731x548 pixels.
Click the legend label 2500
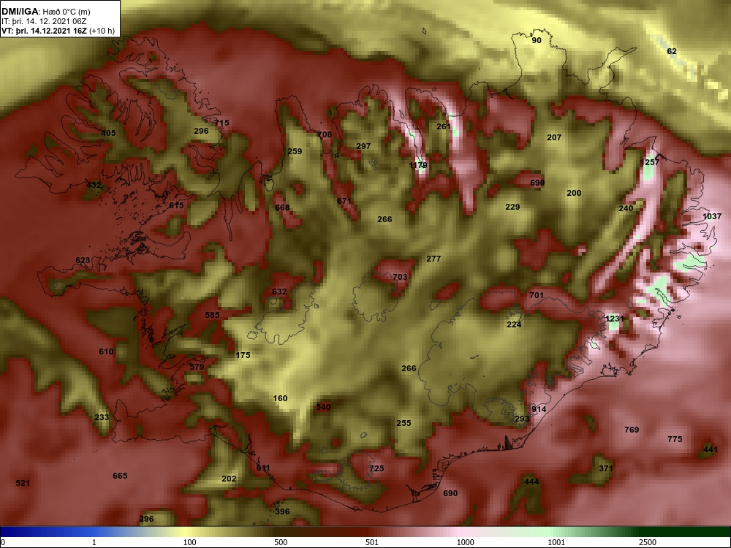(648, 542)
